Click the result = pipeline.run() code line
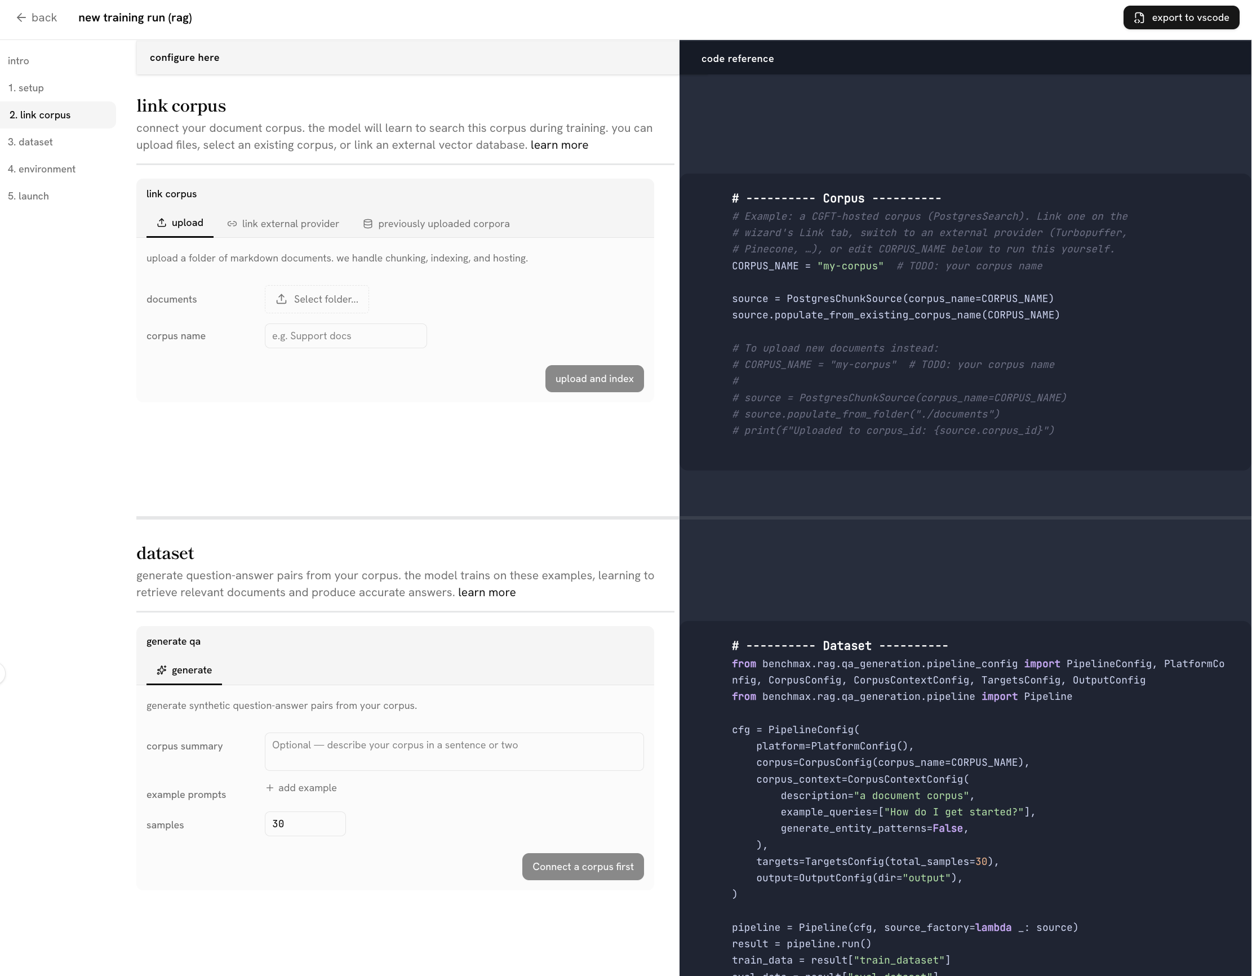 801,944
